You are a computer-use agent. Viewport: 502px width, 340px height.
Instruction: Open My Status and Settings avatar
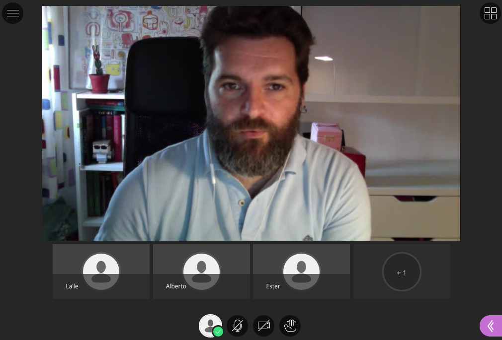(x=211, y=326)
